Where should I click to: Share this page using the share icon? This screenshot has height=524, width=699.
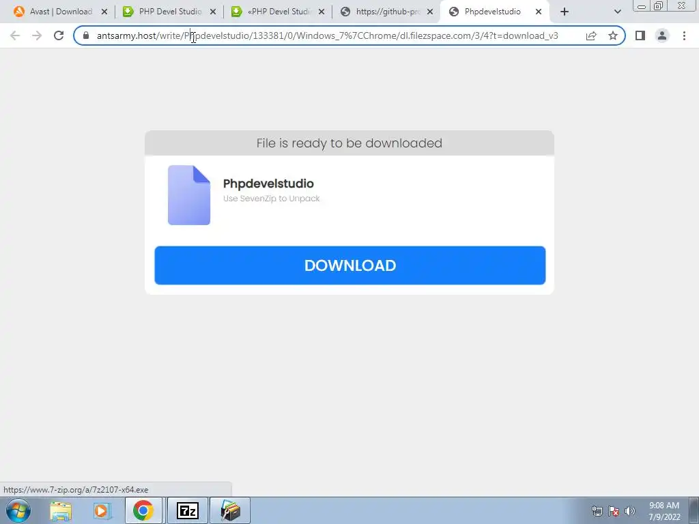pos(591,35)
